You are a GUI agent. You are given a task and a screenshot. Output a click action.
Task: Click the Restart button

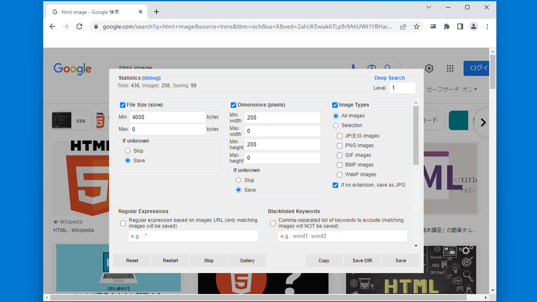pos(171,260)
